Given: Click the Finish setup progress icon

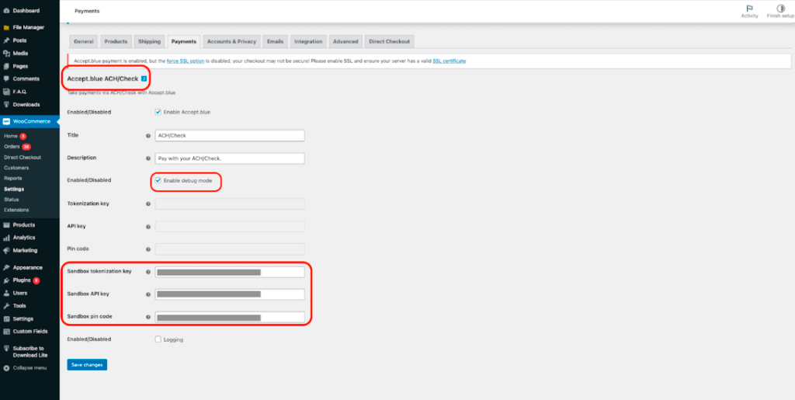Looking at the screenshot, I should 781,8.
